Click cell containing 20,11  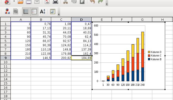[x=61, y=28]
